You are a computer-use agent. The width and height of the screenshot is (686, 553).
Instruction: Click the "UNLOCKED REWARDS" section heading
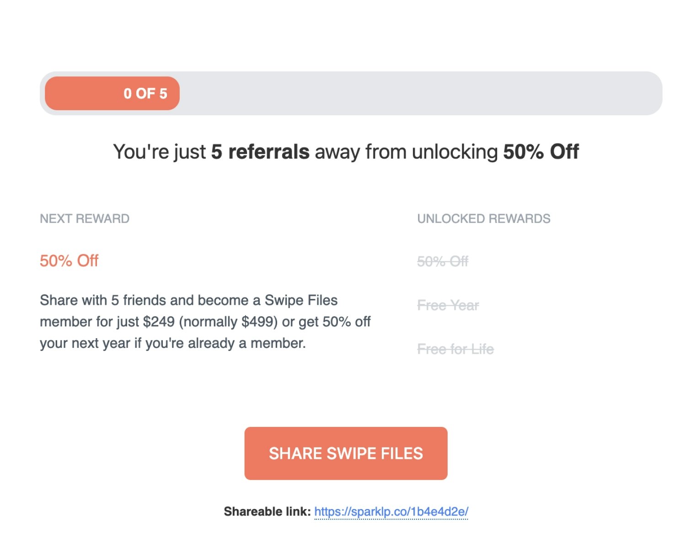pos(483,218)
